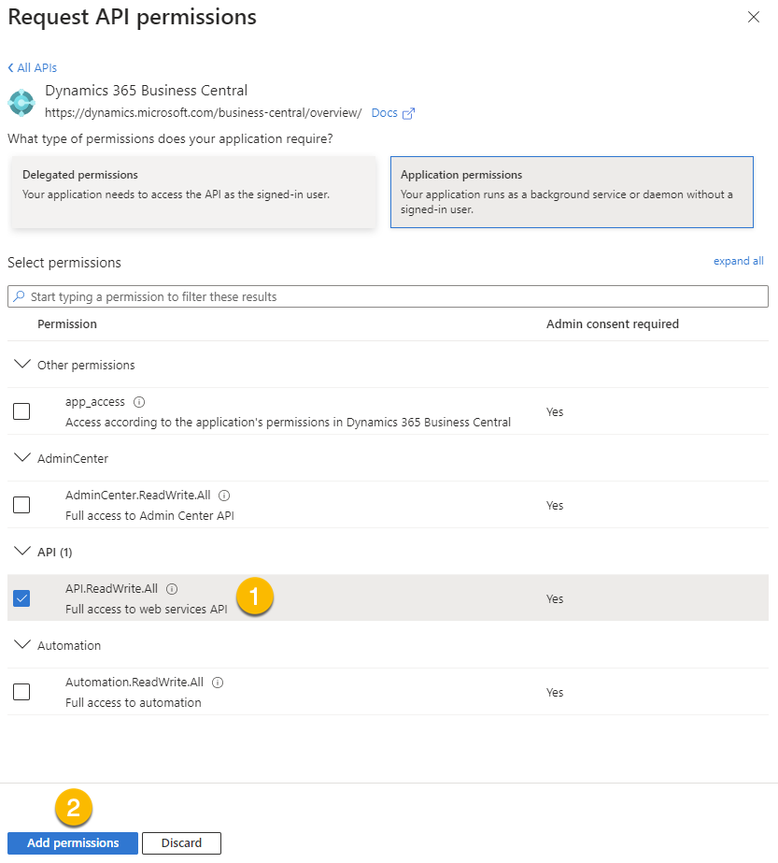Select the Delegated permissions tab card
Screen dimensions: 778x863
click(x=192, y=192)
